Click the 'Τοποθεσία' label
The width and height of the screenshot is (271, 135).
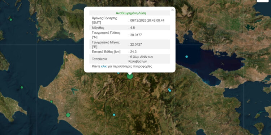(x=99, y=59)
